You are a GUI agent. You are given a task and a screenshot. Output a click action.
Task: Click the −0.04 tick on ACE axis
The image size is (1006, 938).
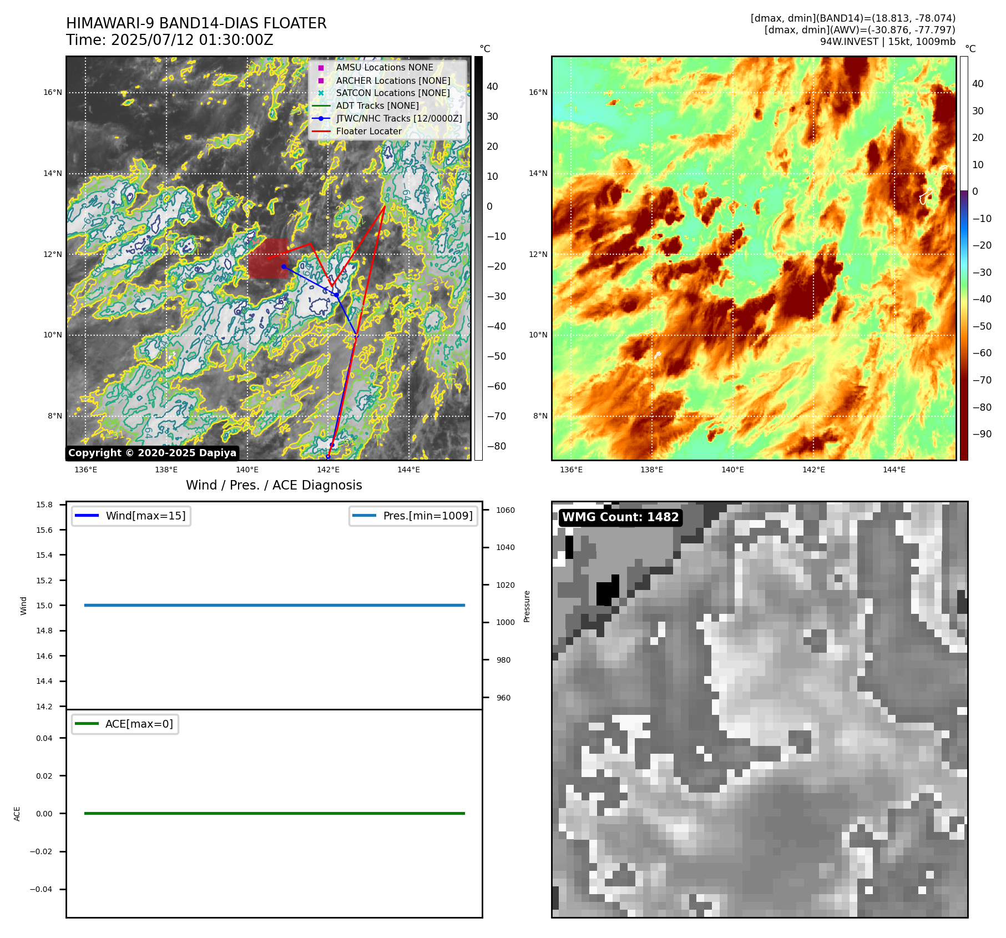click(41, 889)
